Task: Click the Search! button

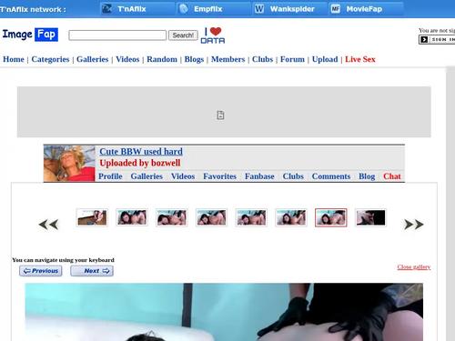Action: [x=183, y=35]
